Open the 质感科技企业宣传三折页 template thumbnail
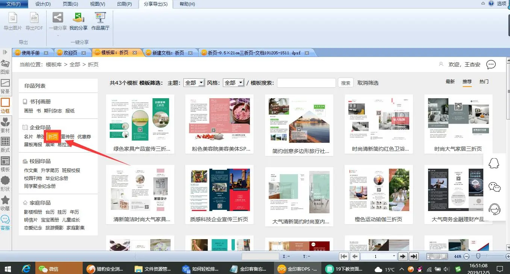The image size is (510, 274). click(219, 190)
